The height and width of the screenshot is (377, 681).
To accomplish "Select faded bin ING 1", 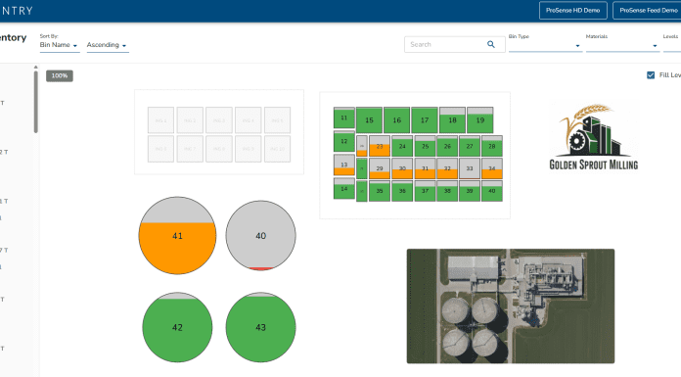I will [x=160, y=120].
